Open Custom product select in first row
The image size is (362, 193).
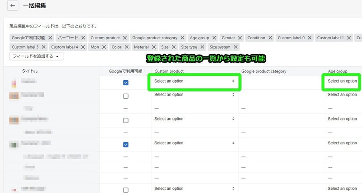click(x=195, y=81)
